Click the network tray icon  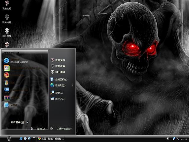[174, 138]
